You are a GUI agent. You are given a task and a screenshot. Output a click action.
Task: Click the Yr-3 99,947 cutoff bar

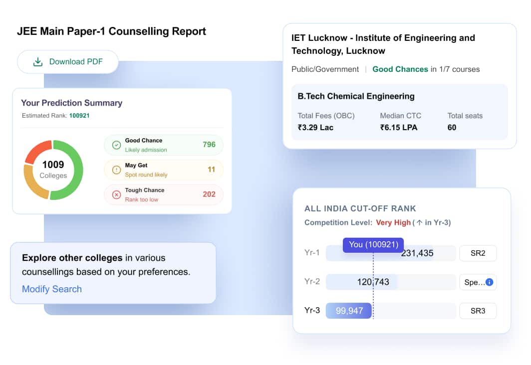(x=349, y=311)
